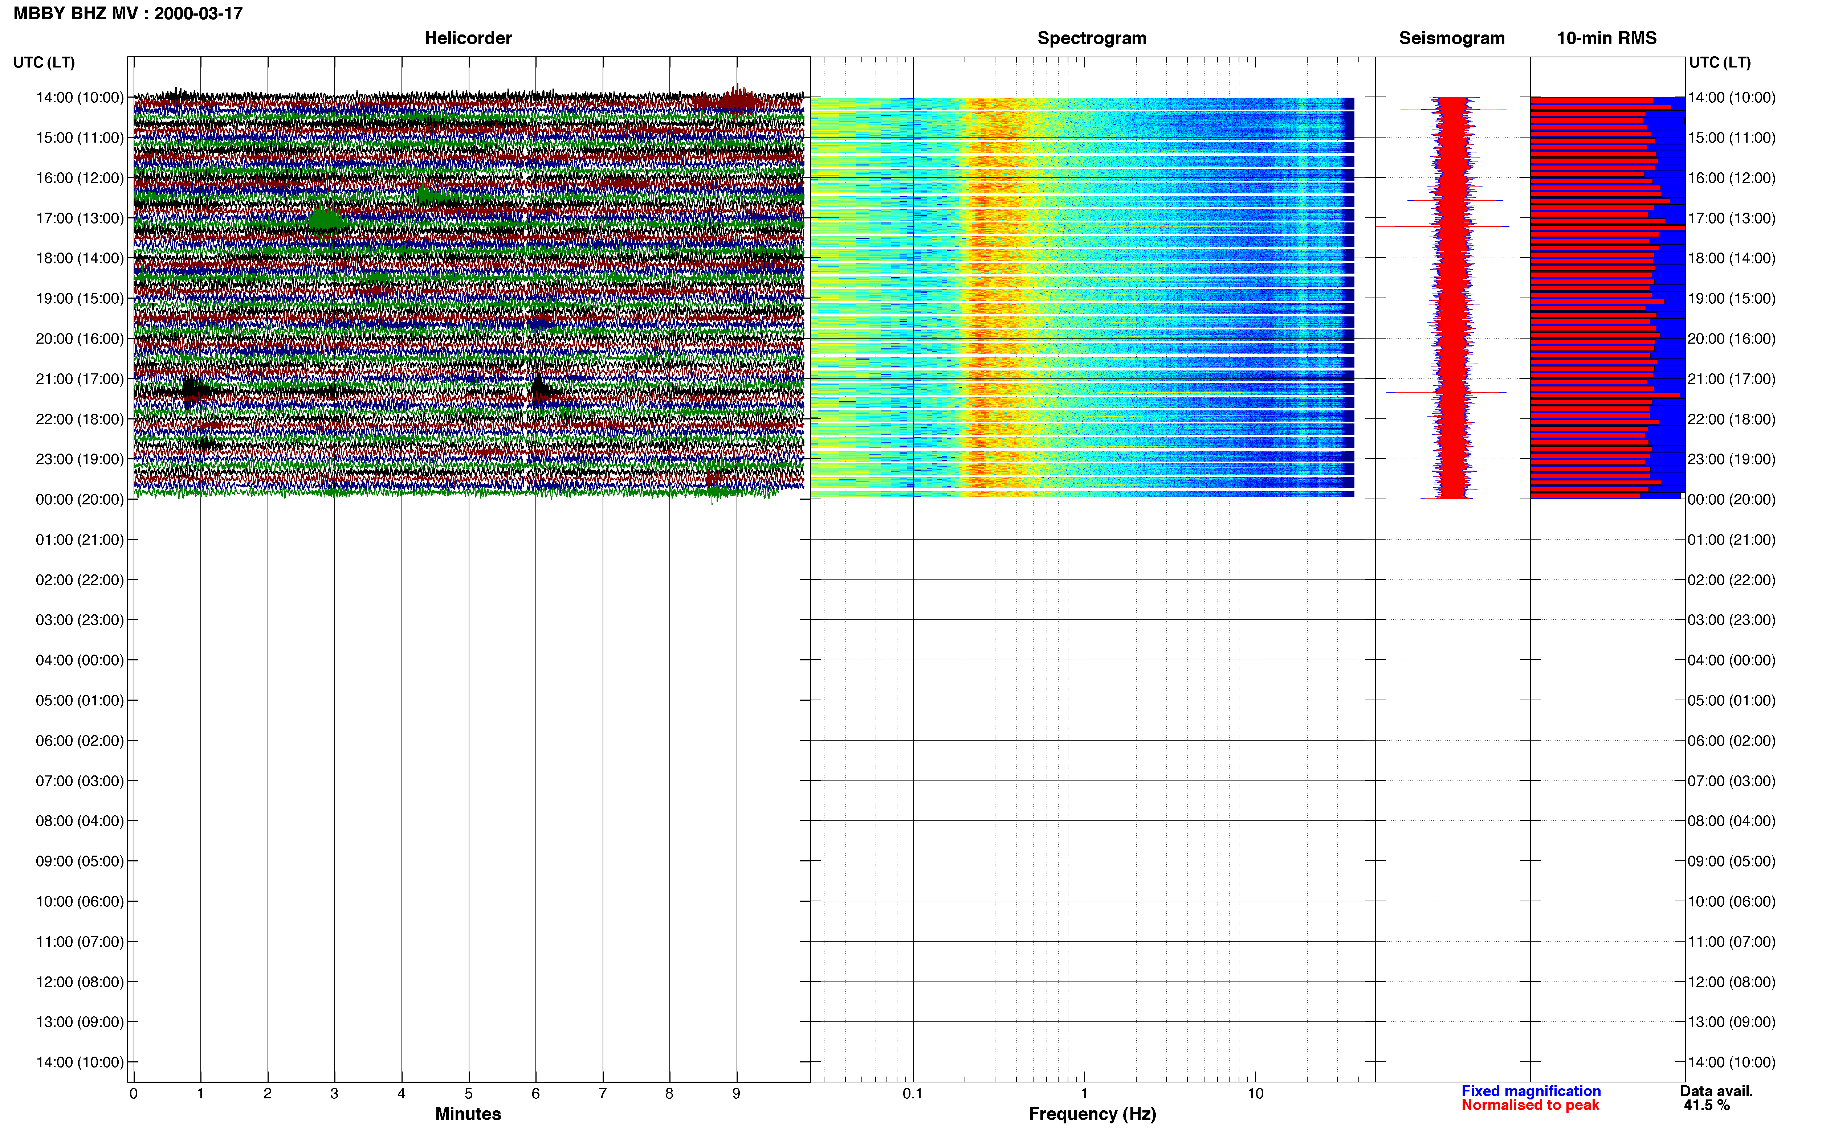1822x1139 pixels.
Task: Click right axis label '23:00 (19:00)'
Action: coord(1732,459)
